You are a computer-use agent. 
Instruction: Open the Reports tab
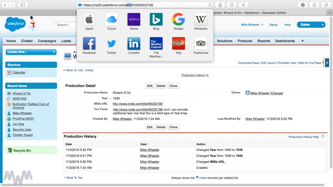coord(264,41)
